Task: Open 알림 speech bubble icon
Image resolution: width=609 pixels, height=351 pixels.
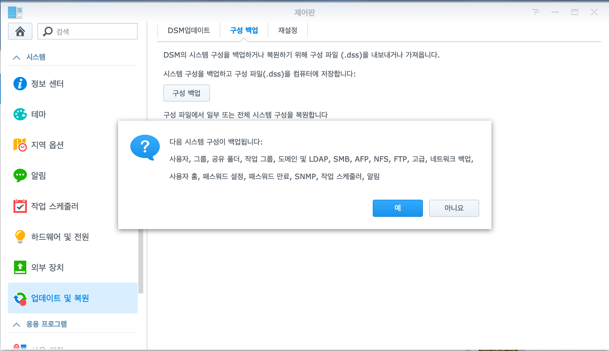Action: tap(20, 175)
